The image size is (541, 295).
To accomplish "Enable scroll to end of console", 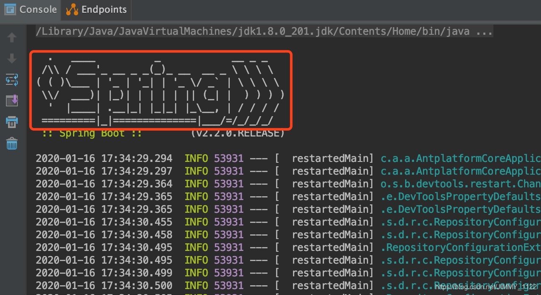I will tap(12, 100).
